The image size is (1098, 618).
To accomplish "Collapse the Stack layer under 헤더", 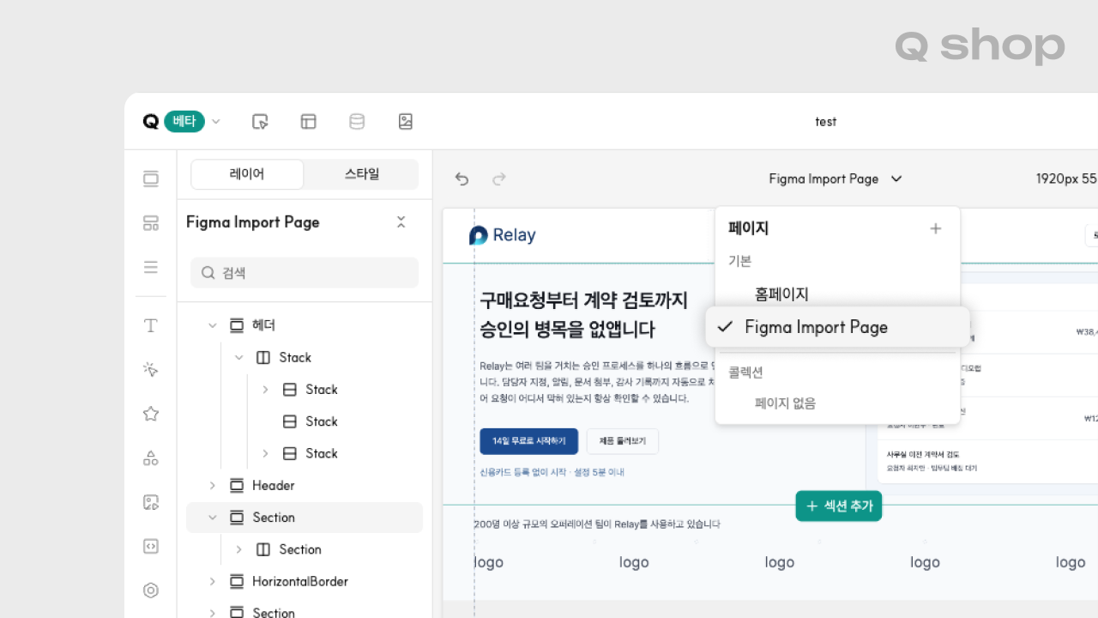I will pyautogui.click(x=239, y=358).
